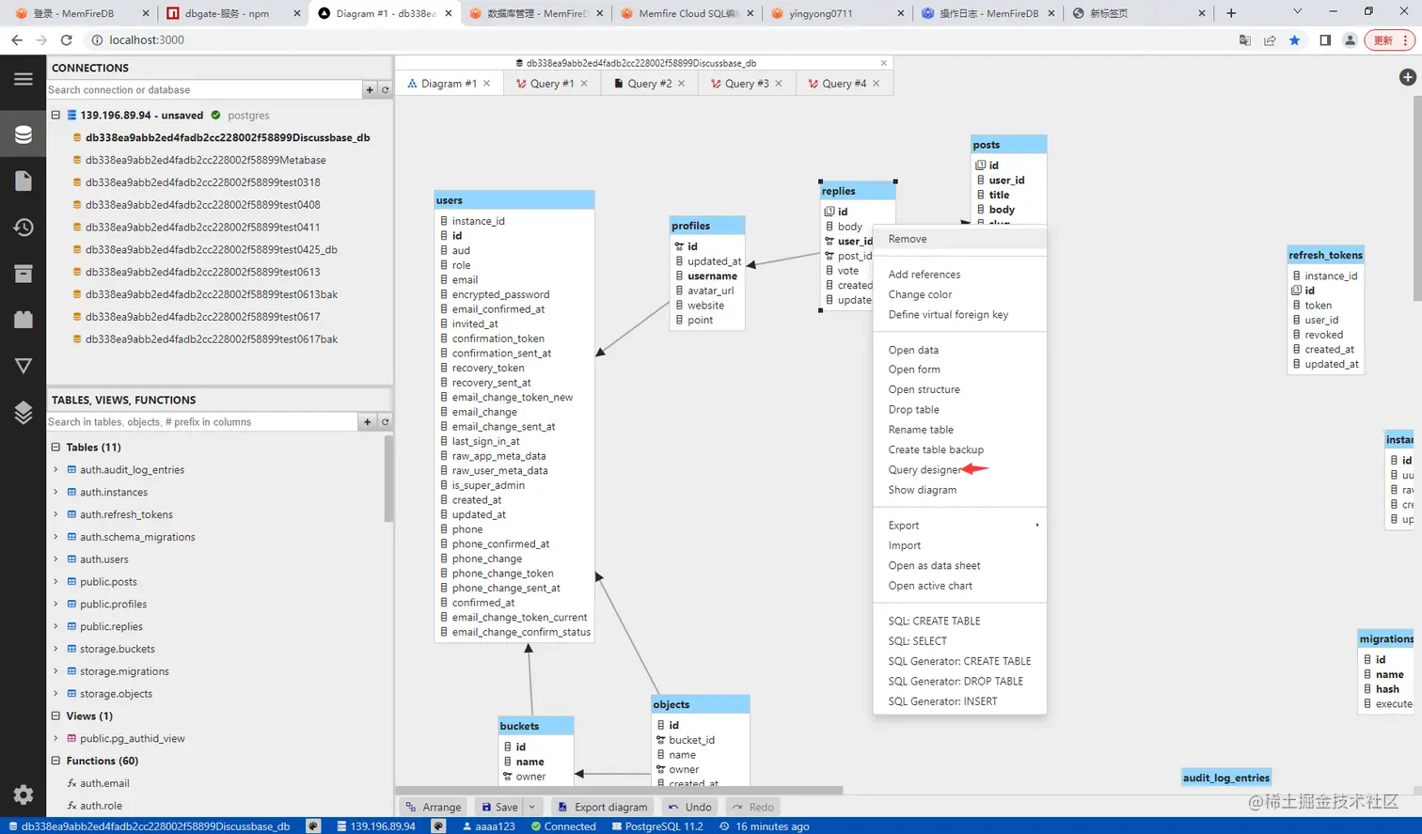This screenshot has width=1422, height=834.
Task: Open browser share icon
Action: coord(1270,40)
